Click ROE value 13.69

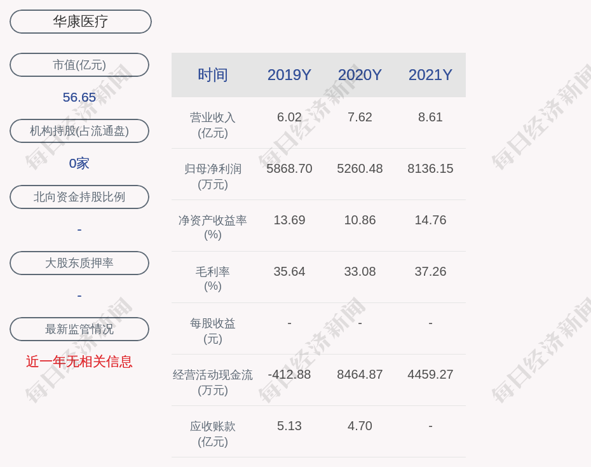pyautogui.click(x=290, y=220)
